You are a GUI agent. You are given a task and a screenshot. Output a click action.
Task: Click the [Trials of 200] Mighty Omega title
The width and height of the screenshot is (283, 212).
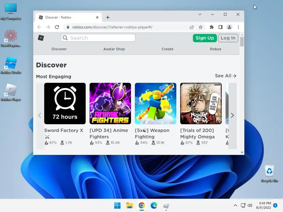[x=197, y=134]
